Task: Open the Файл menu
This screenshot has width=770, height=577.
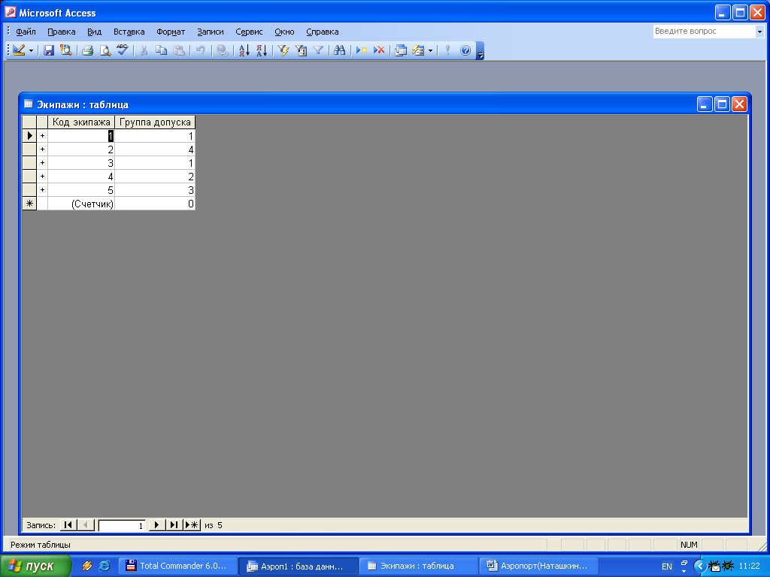Action: 26,32
